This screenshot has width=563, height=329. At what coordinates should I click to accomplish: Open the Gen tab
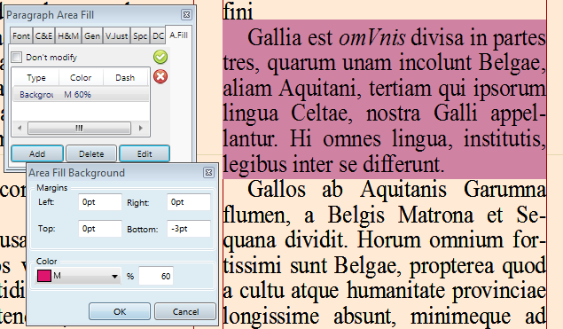92,36
